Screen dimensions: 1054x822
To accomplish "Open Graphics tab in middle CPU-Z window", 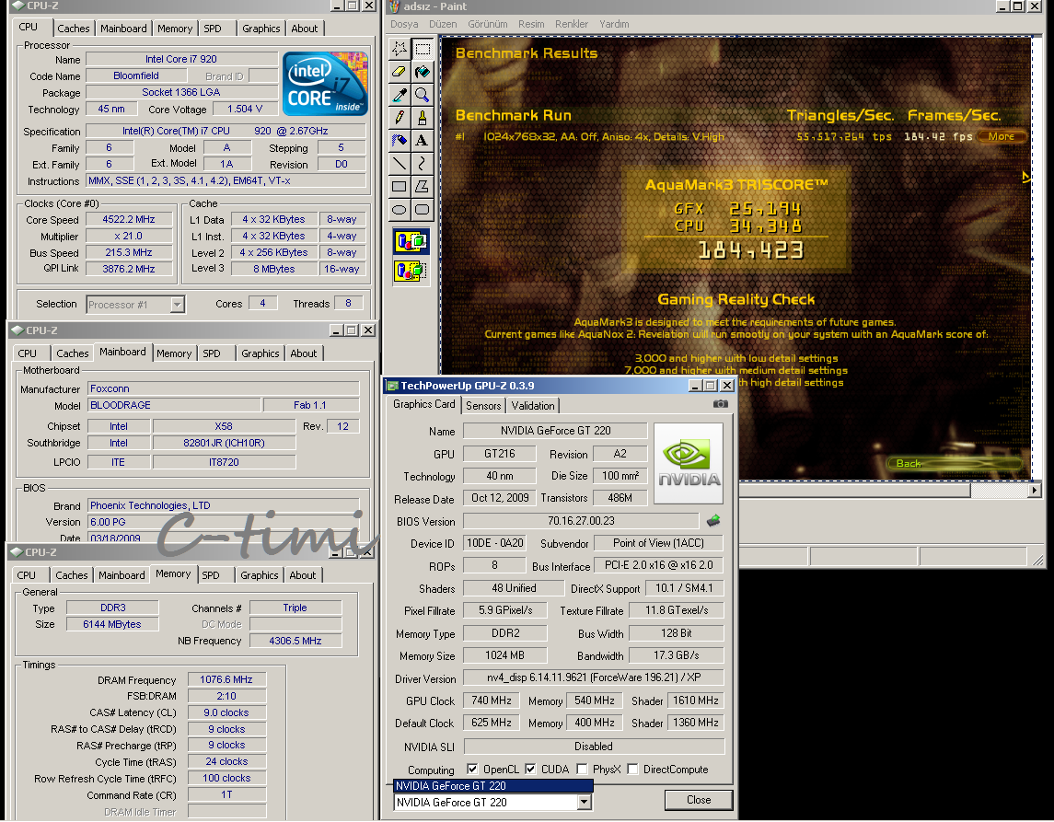I will click(261, 353).
